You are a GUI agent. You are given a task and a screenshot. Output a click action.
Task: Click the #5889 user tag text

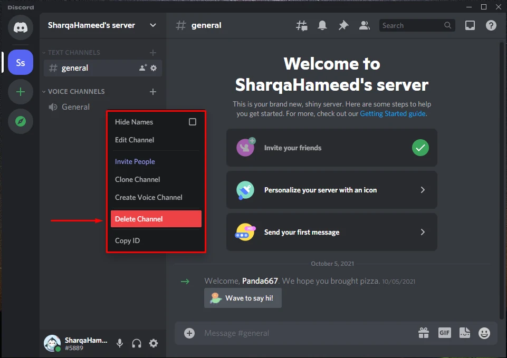coord(74,348)
